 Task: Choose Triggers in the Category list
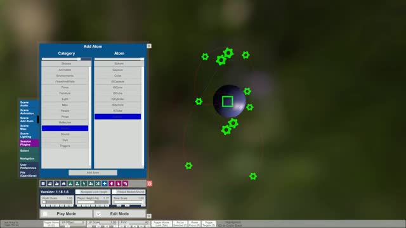click(65, 146)
